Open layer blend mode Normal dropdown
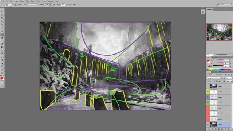Viewport: 233px width, 131px height. (213, 78)
